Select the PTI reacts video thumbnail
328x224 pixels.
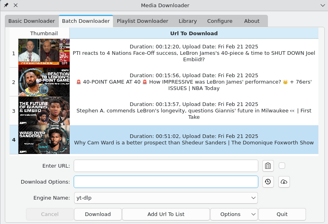44,53
